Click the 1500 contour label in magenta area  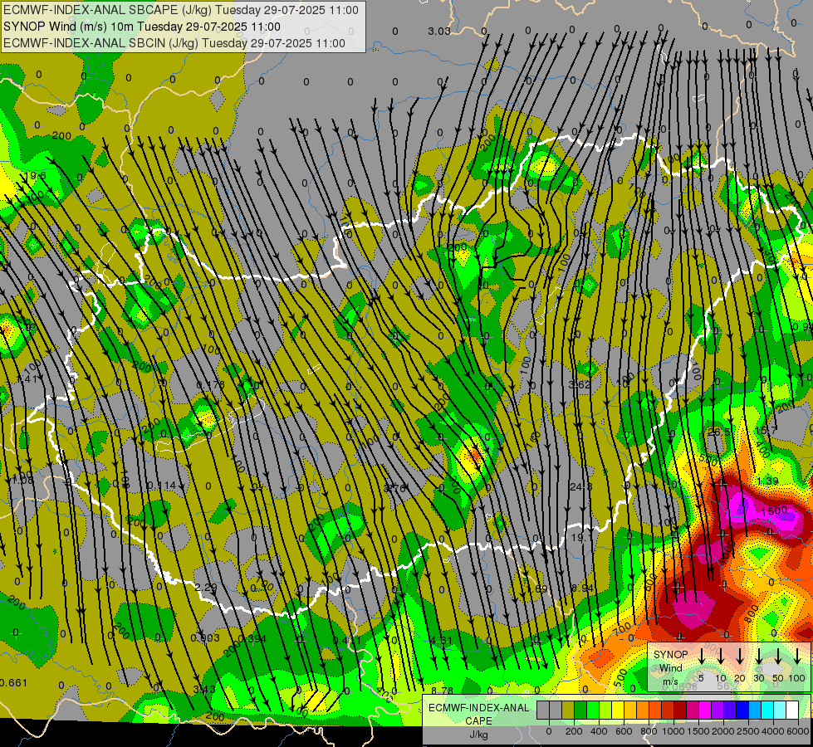pos(775,511)
